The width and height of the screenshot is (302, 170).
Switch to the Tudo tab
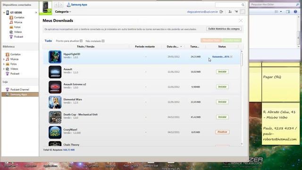click(x=48, y=41)
